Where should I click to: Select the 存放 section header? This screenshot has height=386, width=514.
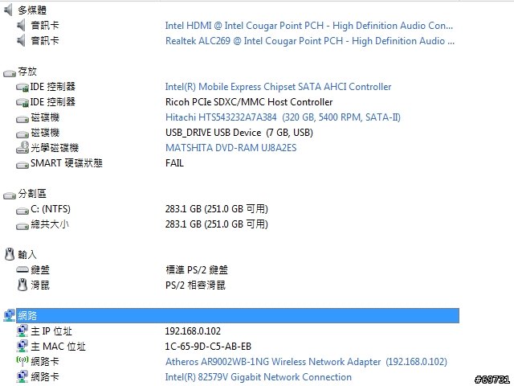[x=27, y=72]
